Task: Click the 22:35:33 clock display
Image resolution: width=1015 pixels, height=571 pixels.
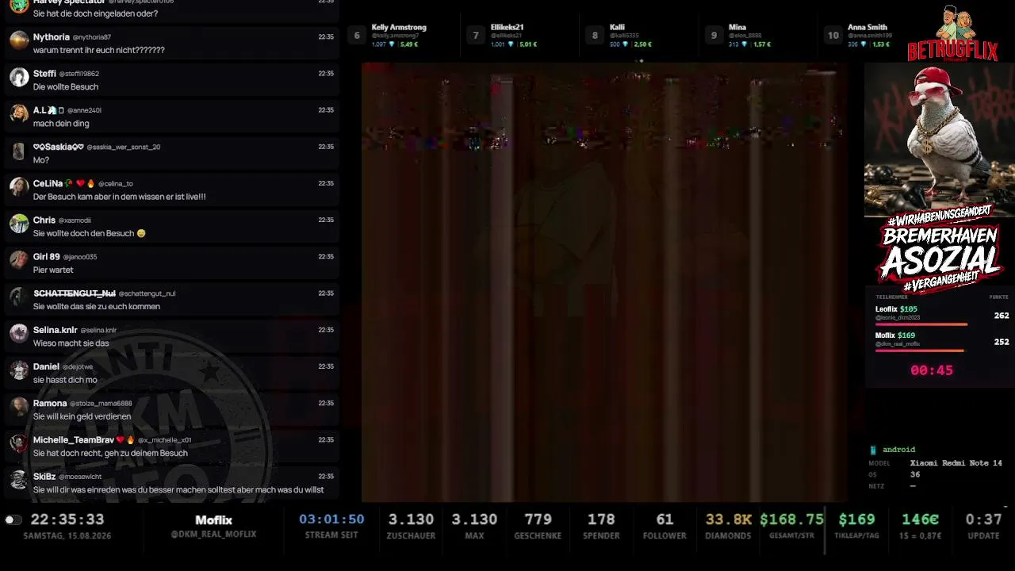Action: point(67,519)
